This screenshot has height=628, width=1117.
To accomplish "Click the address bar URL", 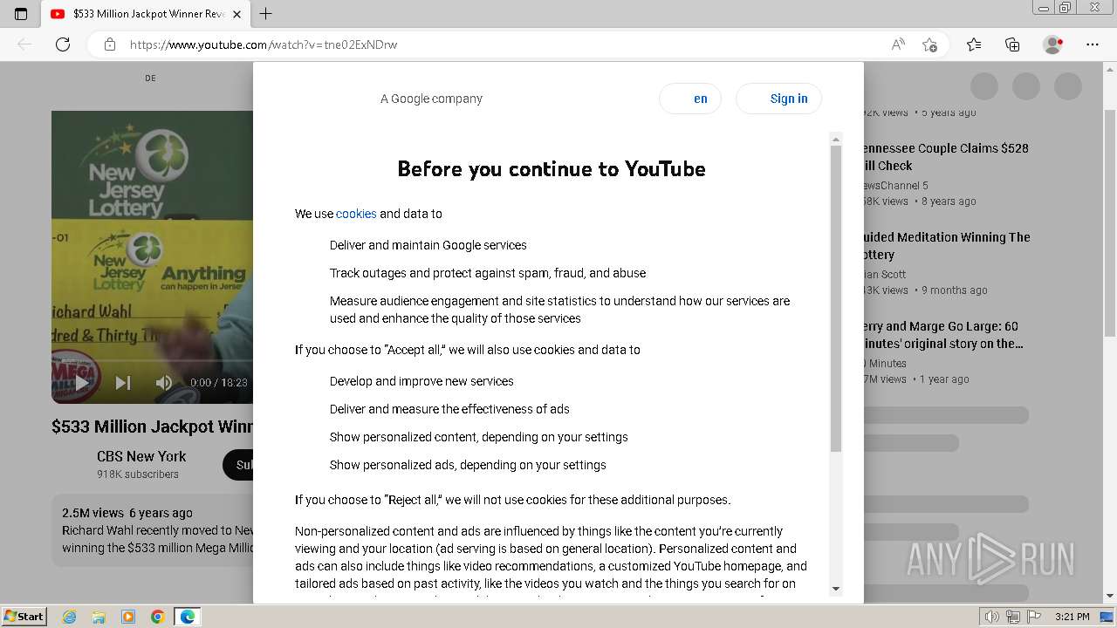I will pos(264,44).
